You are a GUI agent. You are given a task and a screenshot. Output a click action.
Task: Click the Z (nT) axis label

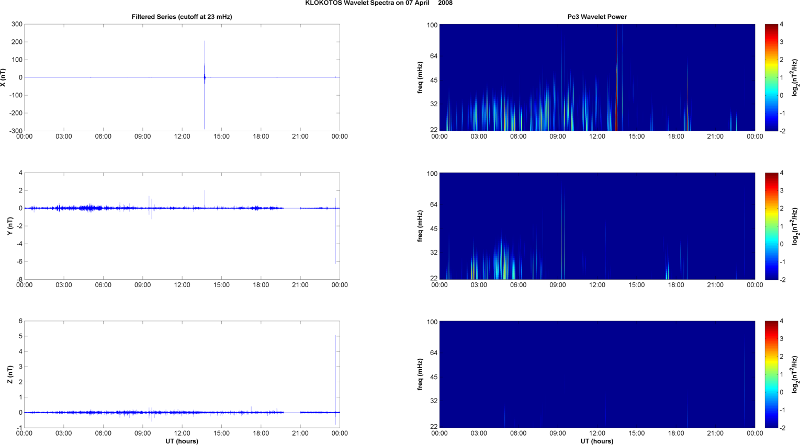click(10, 374)
